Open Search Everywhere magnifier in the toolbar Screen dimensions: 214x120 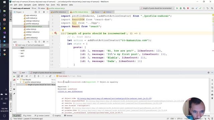tap(212, 8)
